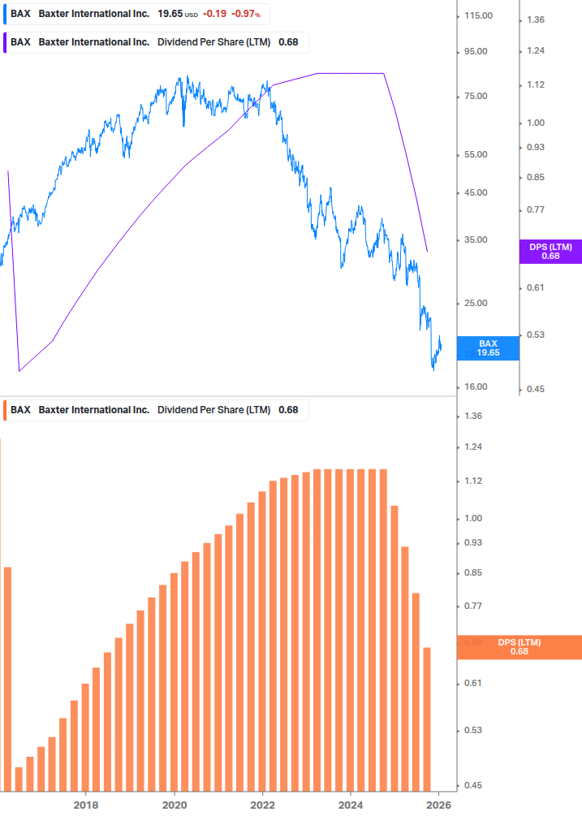The height and width of the screenshot is (816, 582).
Task: Click the orange DPS (LTM) 0.68 axis tag
Action: click(519, 647)
